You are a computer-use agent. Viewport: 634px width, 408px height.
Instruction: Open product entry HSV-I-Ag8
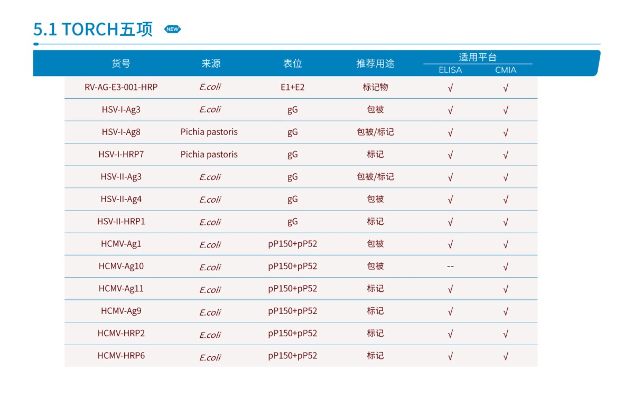pyautogui.click(x=123, y=132)
